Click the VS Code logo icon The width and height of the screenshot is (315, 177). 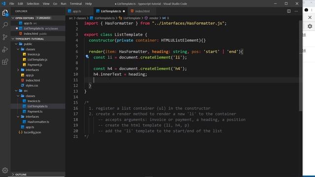[x=4, y=3]
